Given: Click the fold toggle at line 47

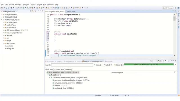Looking at the screenshot, I should [x=50, y=32].
